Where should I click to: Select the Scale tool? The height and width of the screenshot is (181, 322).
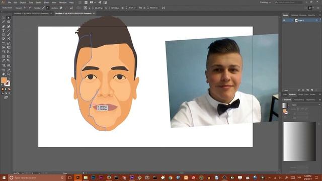pyautogui.click(x=9, y=43)
